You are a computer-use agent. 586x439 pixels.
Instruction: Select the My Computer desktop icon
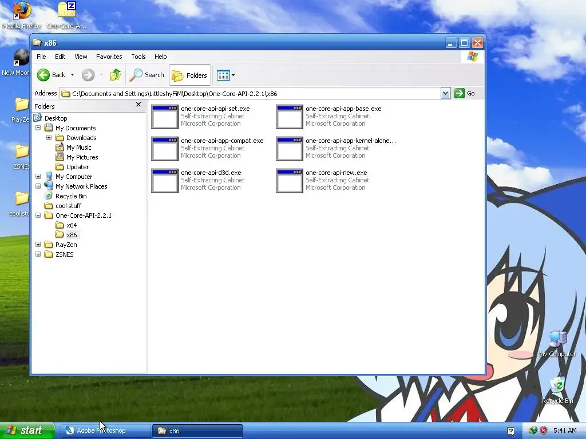(557, 344)
